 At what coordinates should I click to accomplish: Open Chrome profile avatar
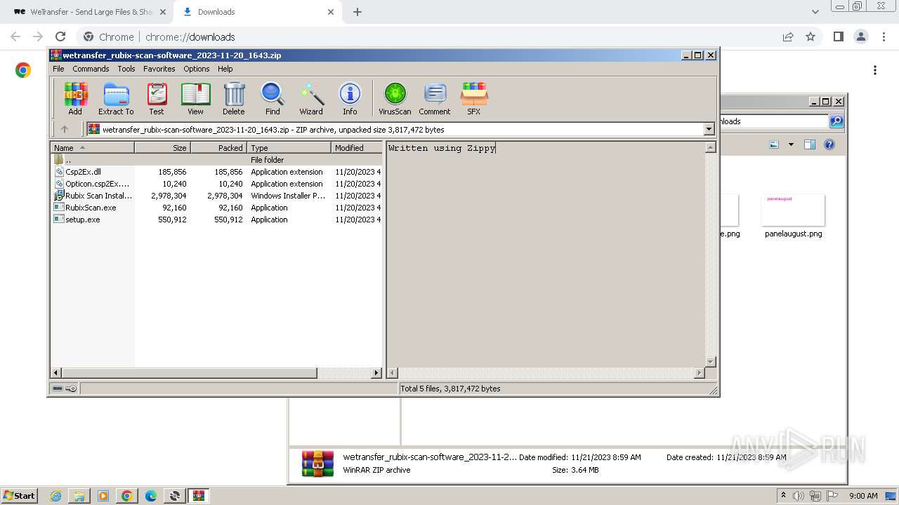(x=860, y=37)
